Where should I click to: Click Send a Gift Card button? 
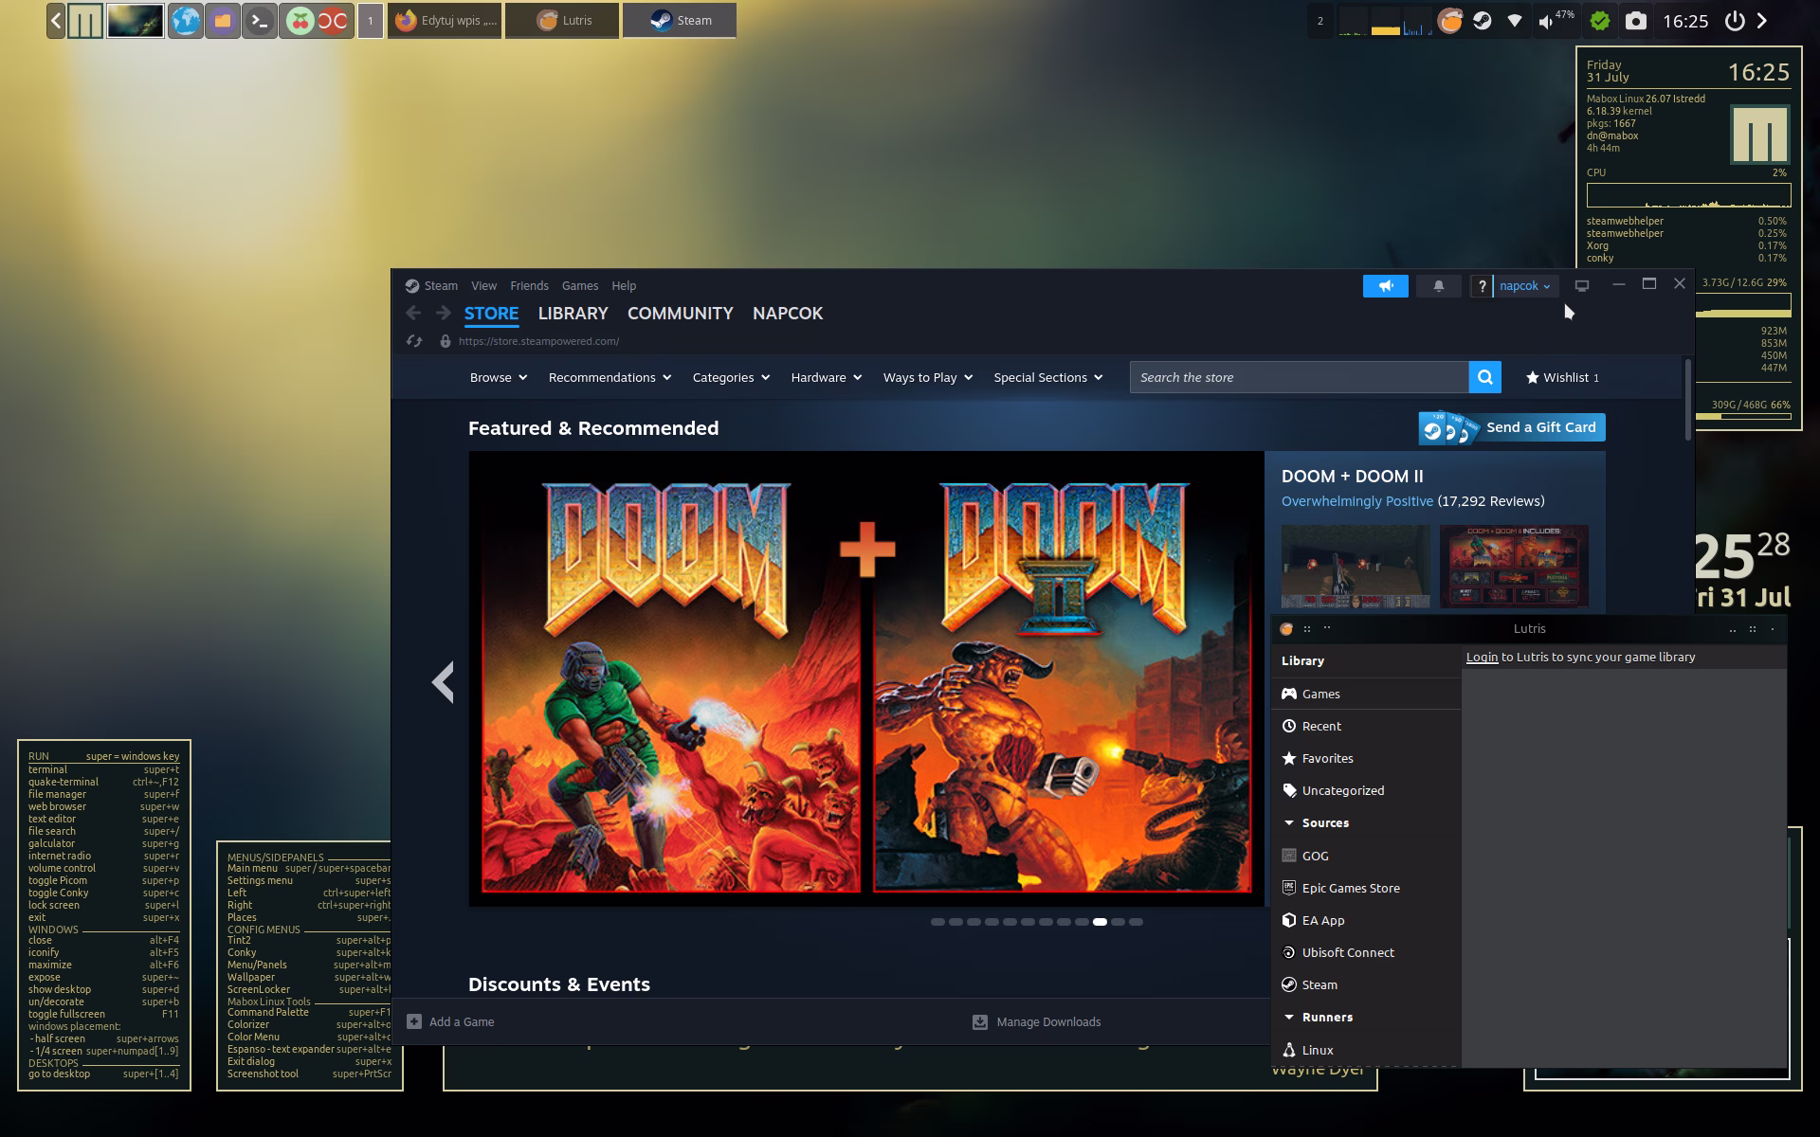pyautogui.click(x=1512, y=428)
